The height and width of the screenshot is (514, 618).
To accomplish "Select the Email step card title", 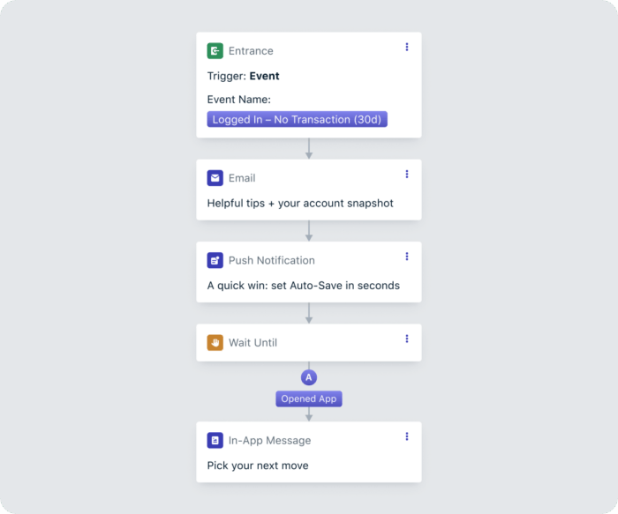I will 242,178.
